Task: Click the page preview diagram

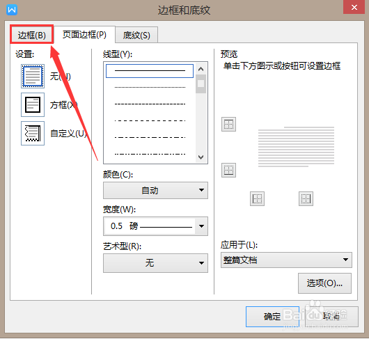Action: click(296, 147)
